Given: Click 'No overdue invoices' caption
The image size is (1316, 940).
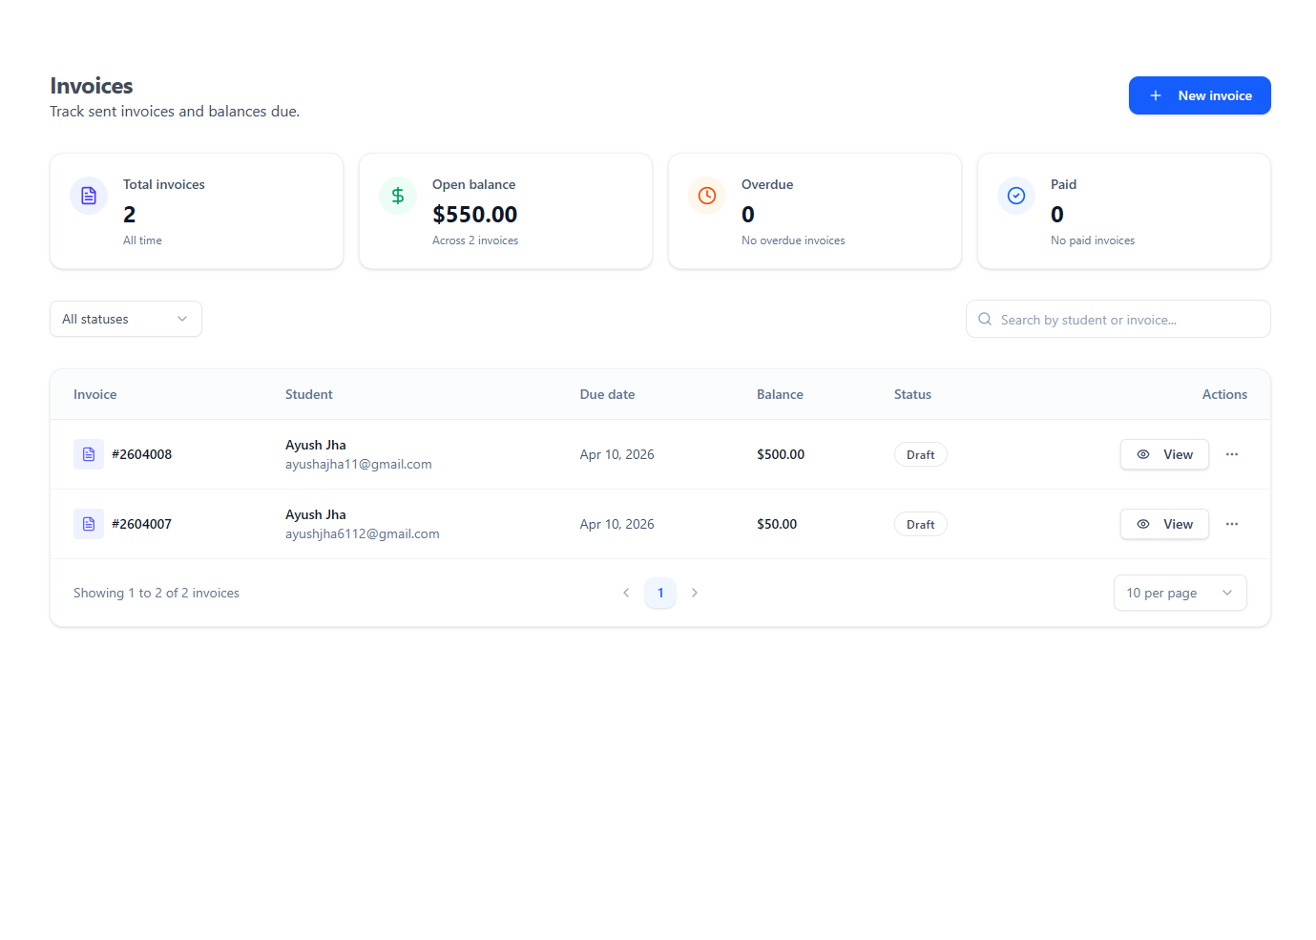Looking at the screenshot, I should 793,240.
